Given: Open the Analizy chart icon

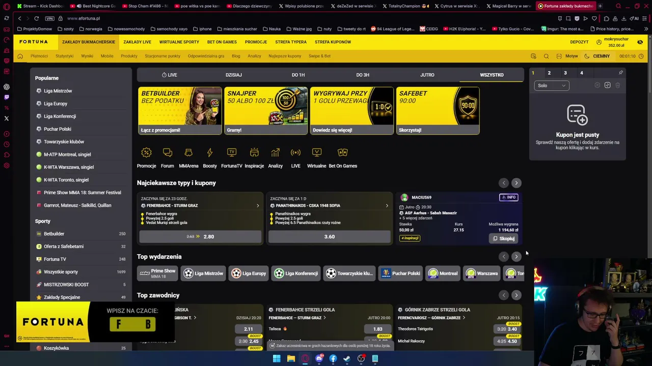Looking at the screenshot, I should 275,152.
